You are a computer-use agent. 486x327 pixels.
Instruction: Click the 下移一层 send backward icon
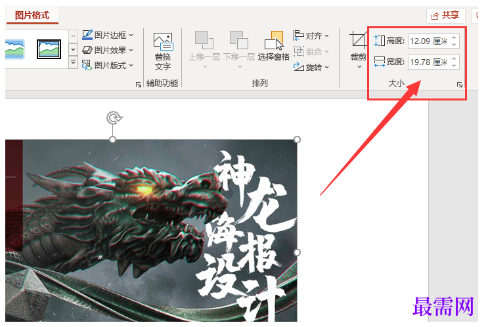[x=238, y=40]
